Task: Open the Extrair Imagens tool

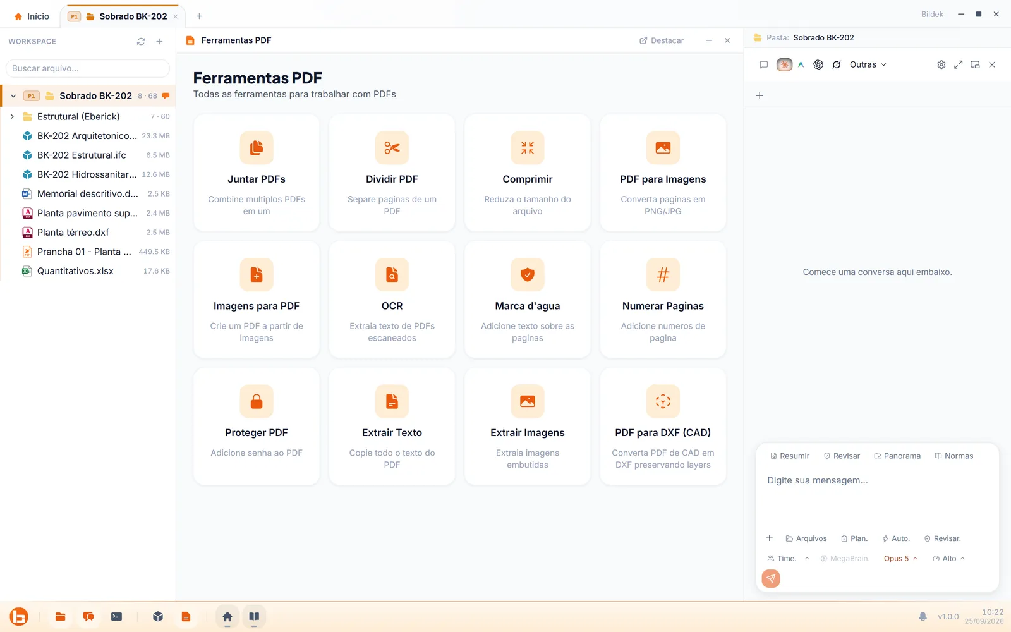Action: click(528, 427)
